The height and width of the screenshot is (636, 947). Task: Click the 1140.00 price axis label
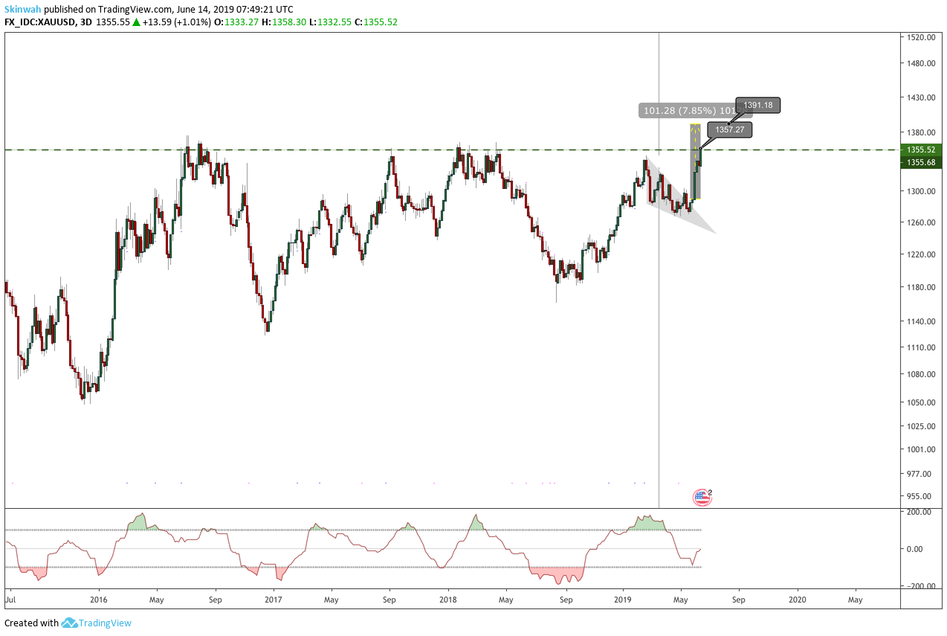[920, 321]
